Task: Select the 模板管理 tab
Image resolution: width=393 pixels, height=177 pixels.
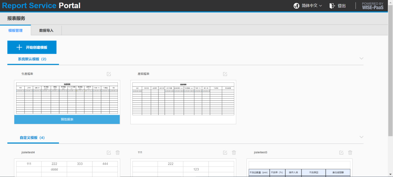Action: click(15, 31)
